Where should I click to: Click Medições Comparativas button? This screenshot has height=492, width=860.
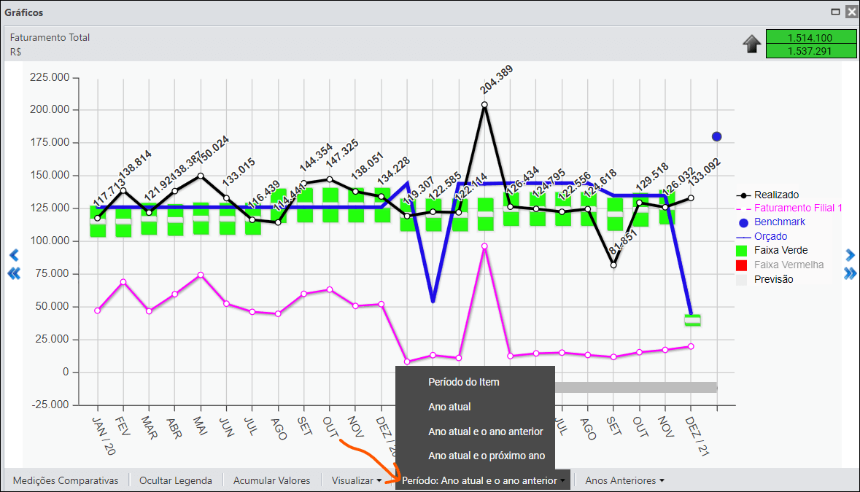65,480
